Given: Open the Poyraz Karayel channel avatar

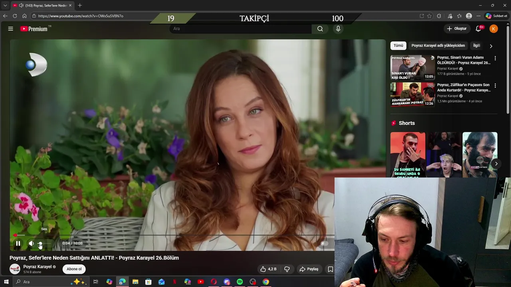Looking at the screenshot, I should tap(15, 269).
